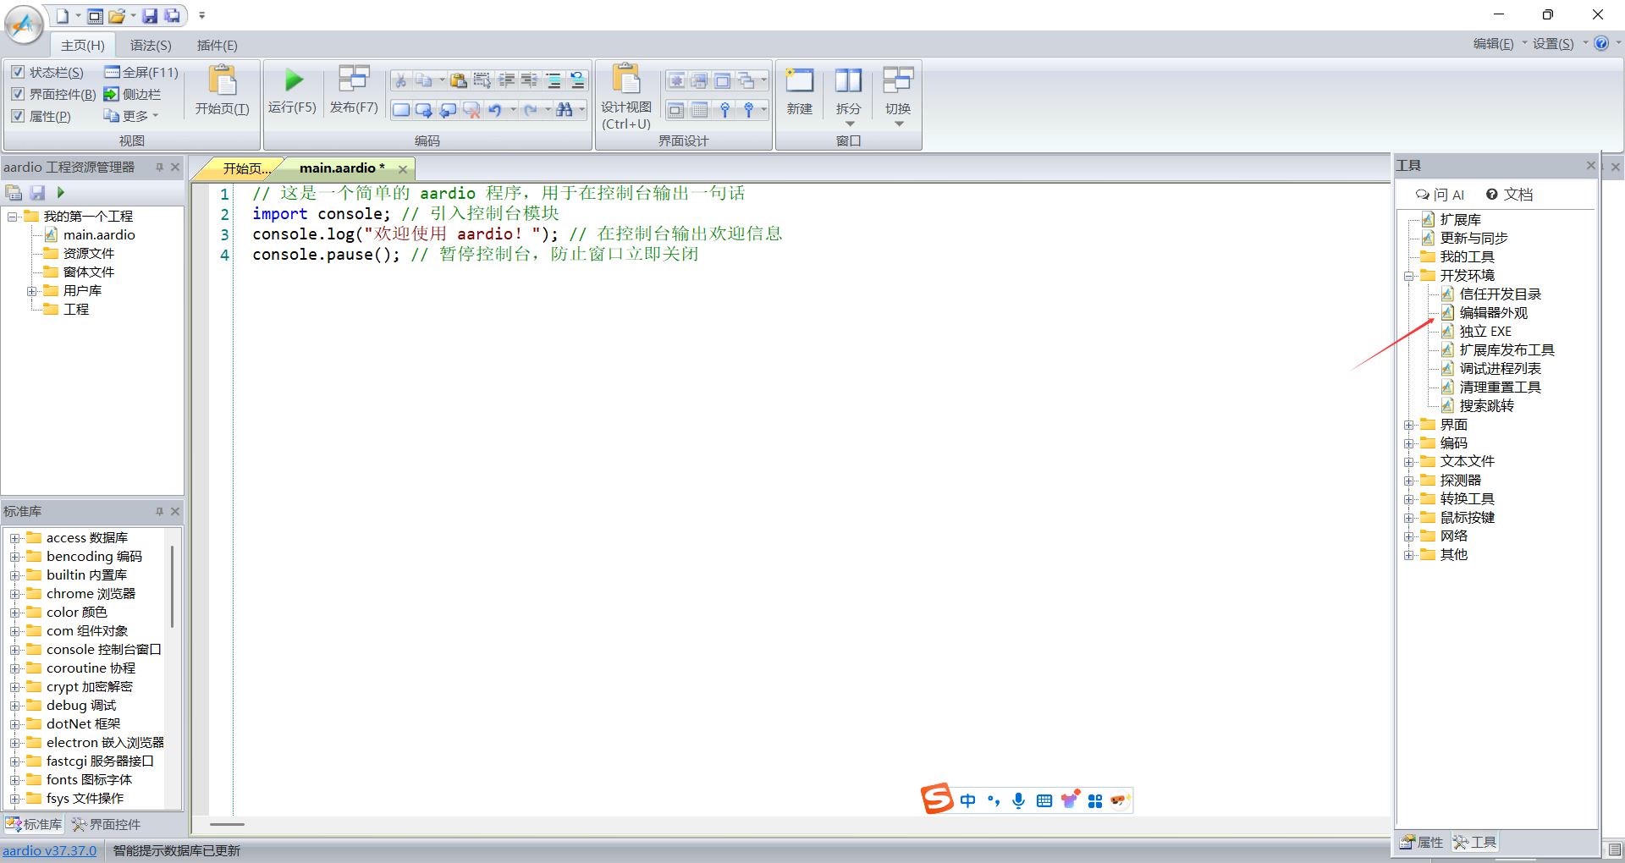Click the scissors cut icon
1625x863 pixels.
point(400,80)
